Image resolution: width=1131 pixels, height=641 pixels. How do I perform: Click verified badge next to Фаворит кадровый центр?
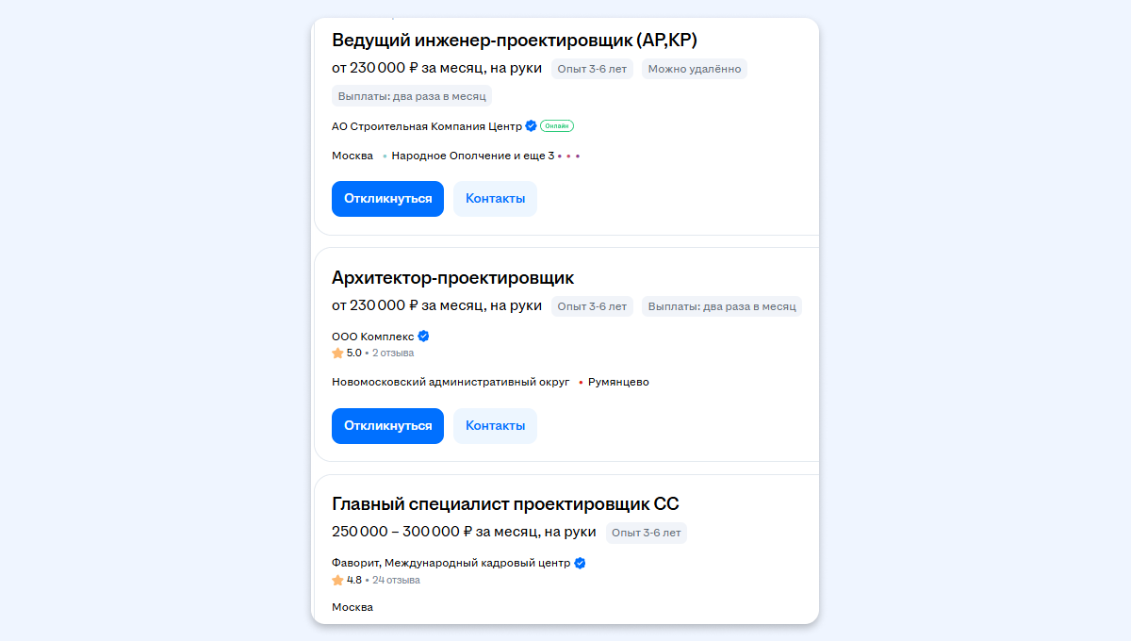point(580,564)
